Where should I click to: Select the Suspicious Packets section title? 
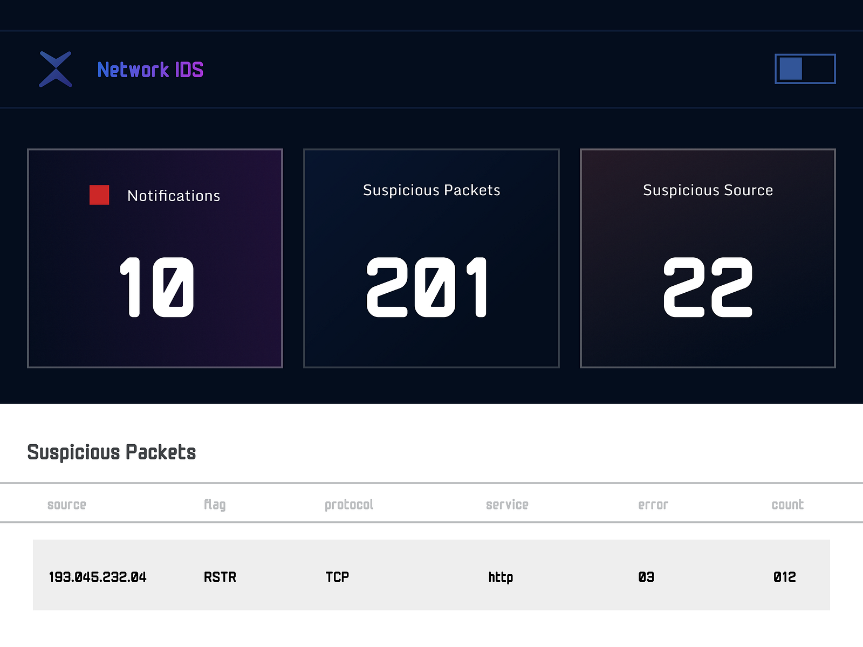(112, 453)
